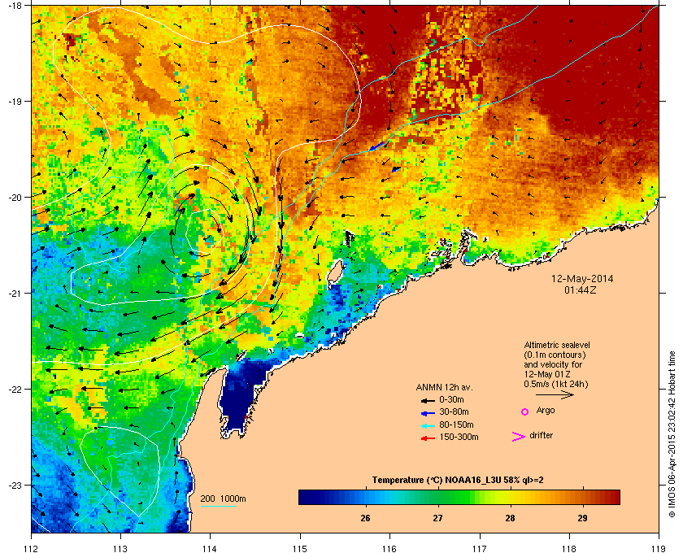Viewport: 683px width, 553px height.
Task: Click the latitude axis label '-18'
Action: tap(14, 5)
